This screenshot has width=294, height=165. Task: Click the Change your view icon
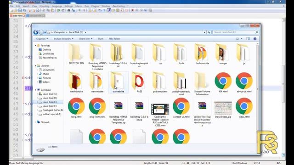[x=237, y=38]
